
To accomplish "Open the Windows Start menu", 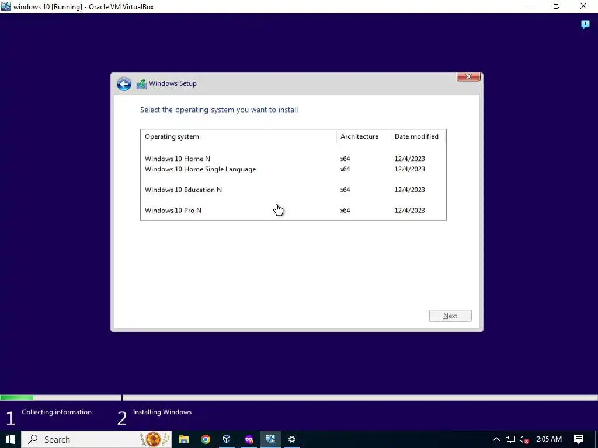I will click(x=11, y=439).
